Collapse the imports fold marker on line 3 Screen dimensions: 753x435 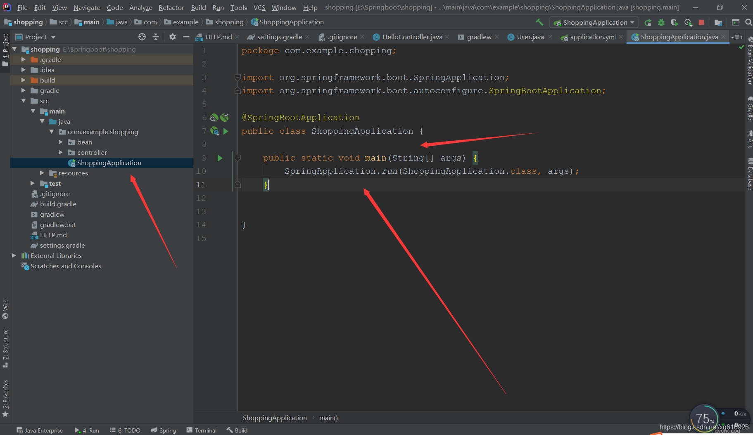point(238,77)
